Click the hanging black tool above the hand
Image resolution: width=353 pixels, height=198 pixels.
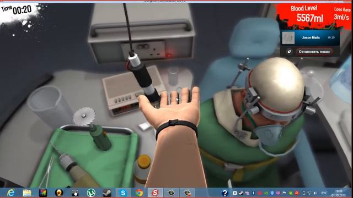tap(142, 76)
